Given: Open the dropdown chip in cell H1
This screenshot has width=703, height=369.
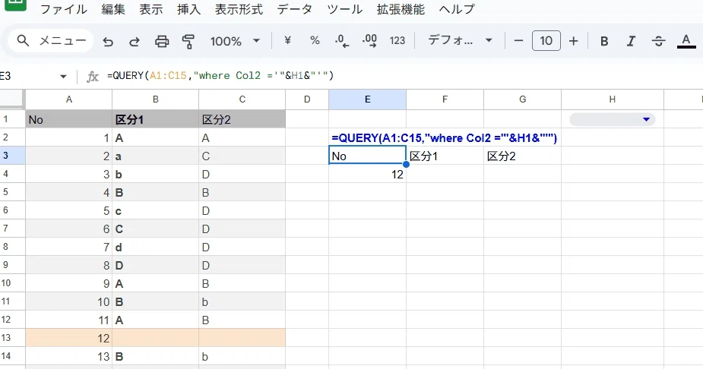Looking at the screenshot, I should tap(612, 119).
